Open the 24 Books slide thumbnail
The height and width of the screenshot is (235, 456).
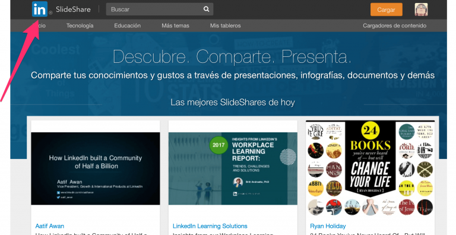click(x=370, y=168)
